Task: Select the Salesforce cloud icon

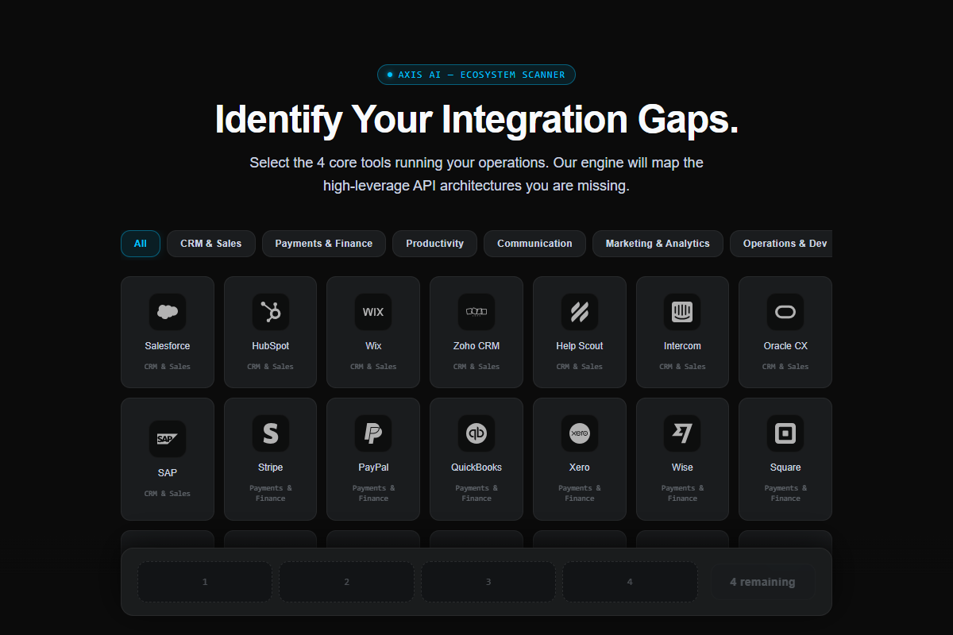Action: 168,312
